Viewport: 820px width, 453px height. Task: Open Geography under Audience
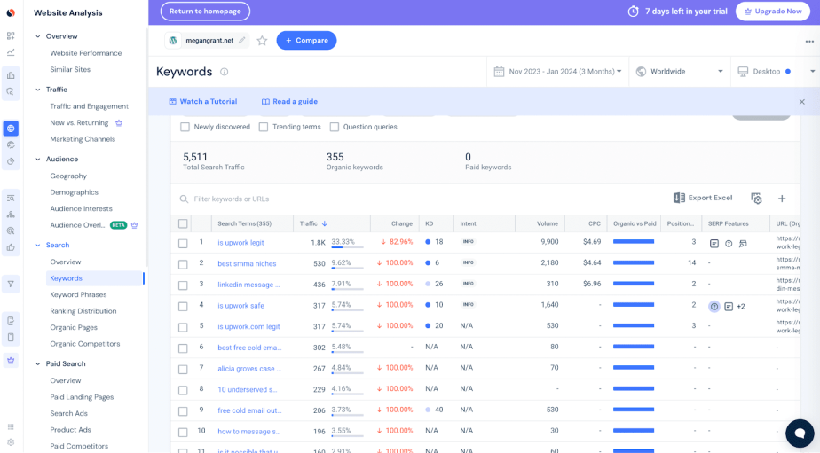pyautogui.click(x=68, y=176)
